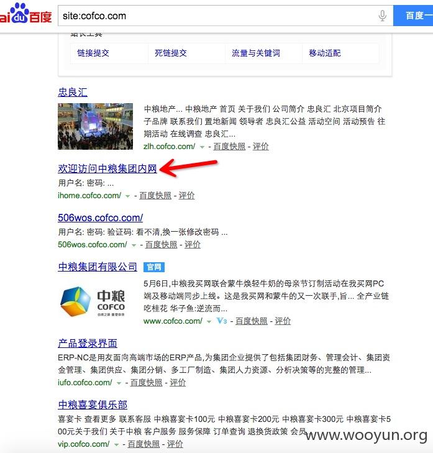Click 评价 for the zlh.cofco.com result

coord(260,147)
